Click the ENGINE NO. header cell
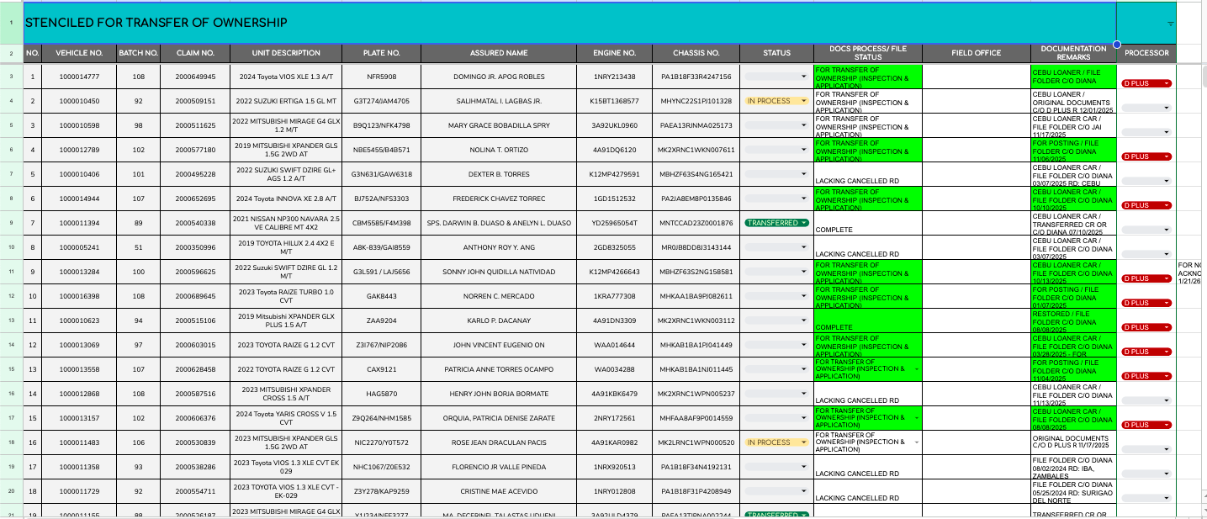This screenshot has height=519, width=1207. pos(614,53)
